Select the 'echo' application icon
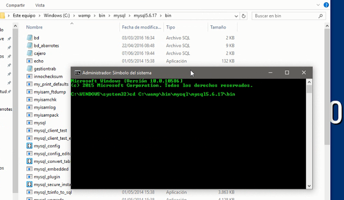This screenshot has width=344, height=200. coord(30,61)
